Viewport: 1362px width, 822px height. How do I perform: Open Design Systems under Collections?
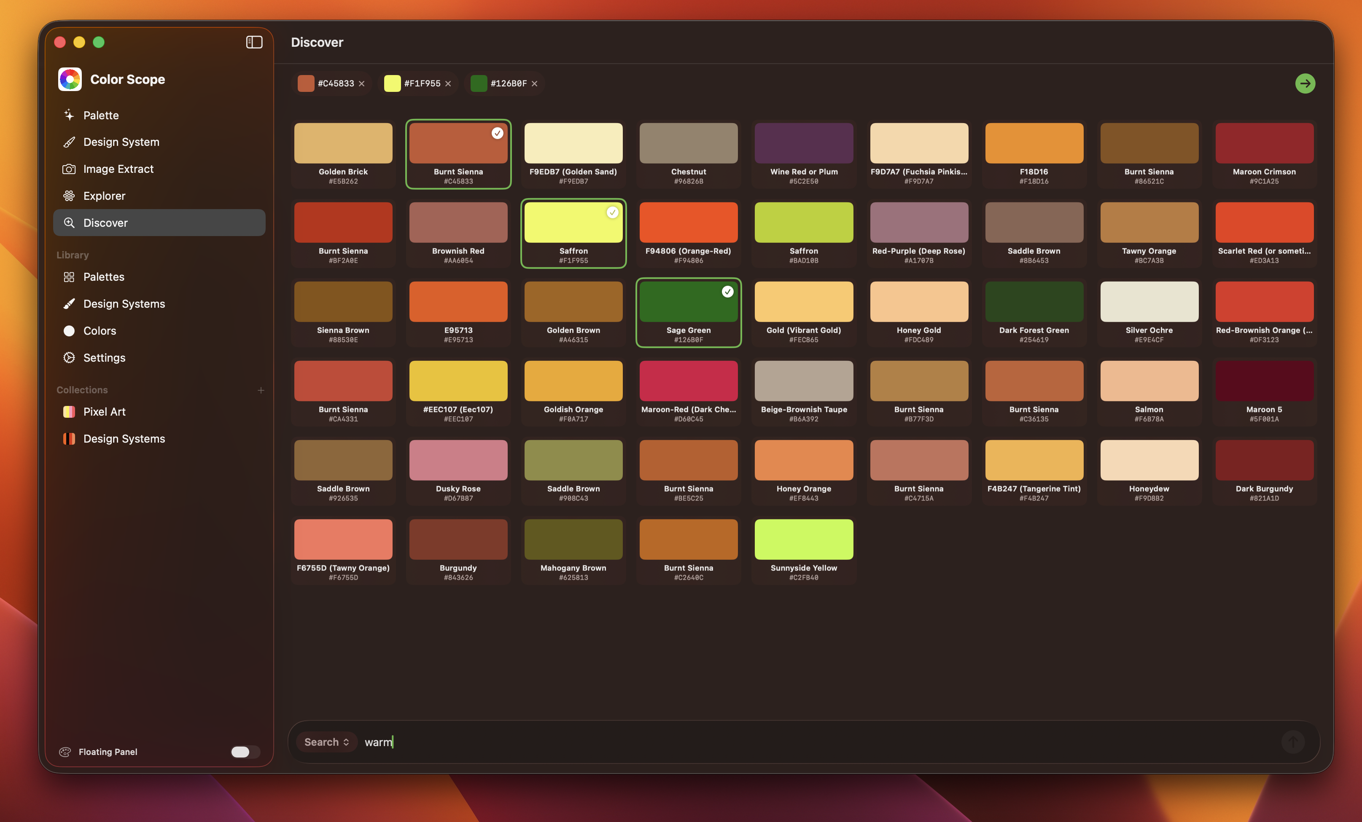[x=124, y=439]
